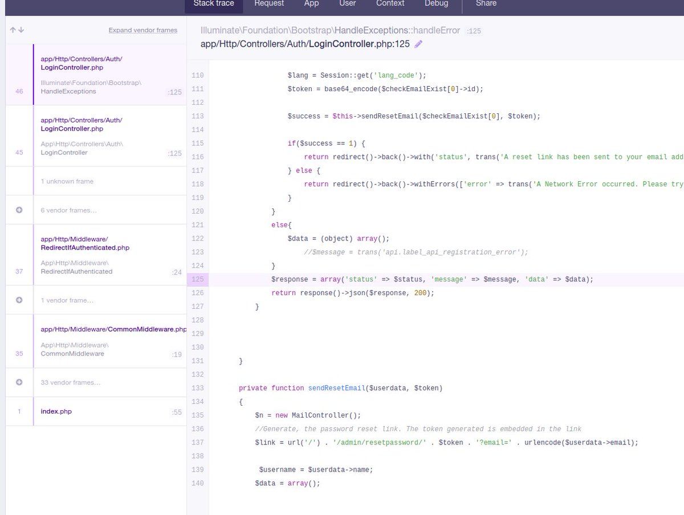Click the Share tab
This screenshot has width=684, height=515.
[486, 3]
